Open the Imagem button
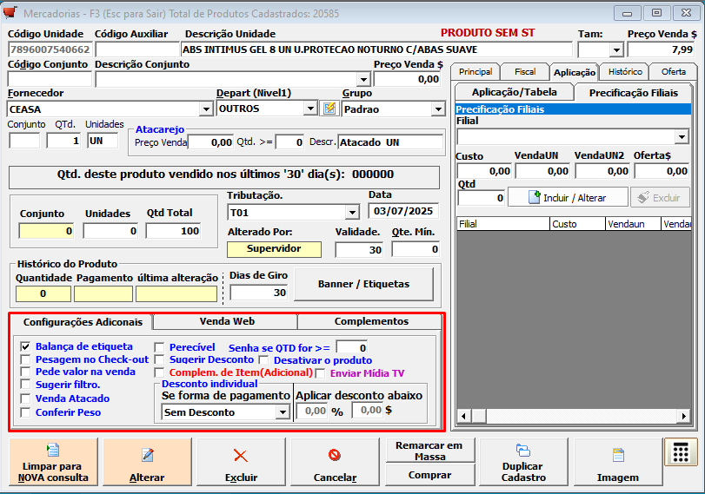The width and height of the screenshot is (705, 494). click(617, 462)
